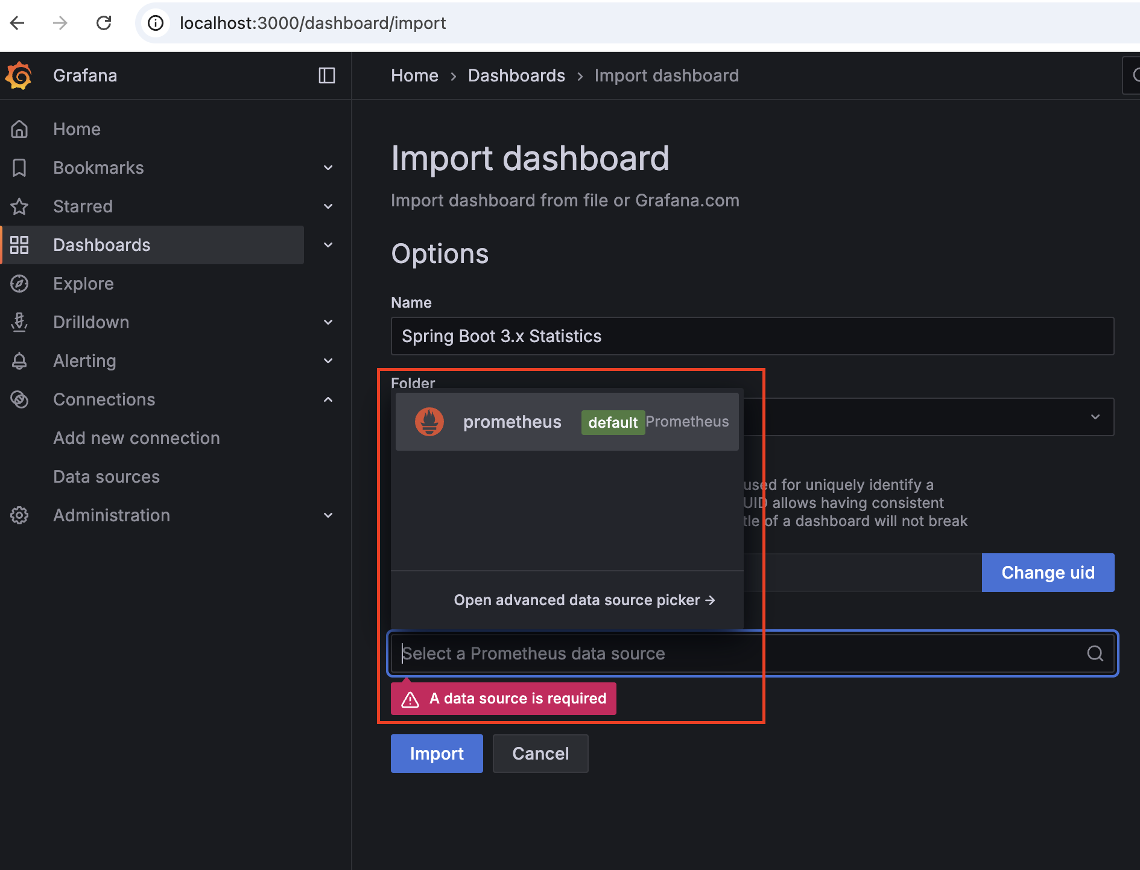Click the Drilldown icon in the sidebar
Image resolution: width=1140 pixels, height=870 pixels.
click(19, 322)
